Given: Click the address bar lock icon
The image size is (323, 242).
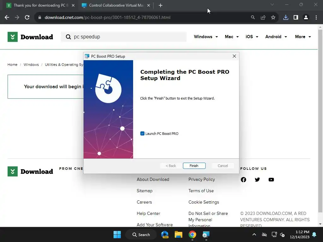Looking at the screenshot, I should click(x=40, y=18).
